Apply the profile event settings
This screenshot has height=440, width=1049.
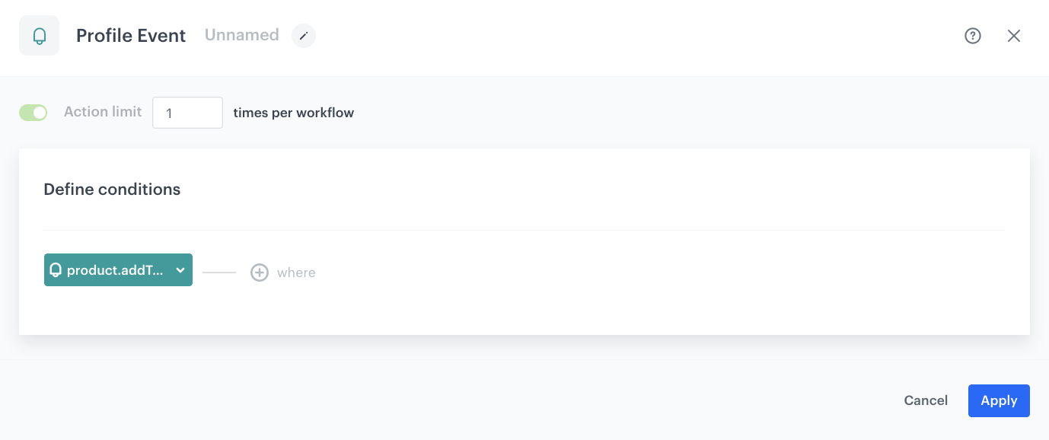pyautogui.click(x=998, y=400)
